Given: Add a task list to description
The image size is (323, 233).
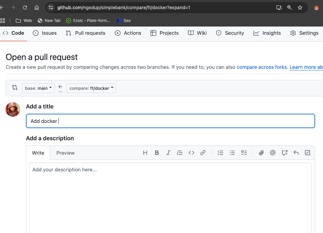Looking at the screenshot, I should (x=244, y=153).
